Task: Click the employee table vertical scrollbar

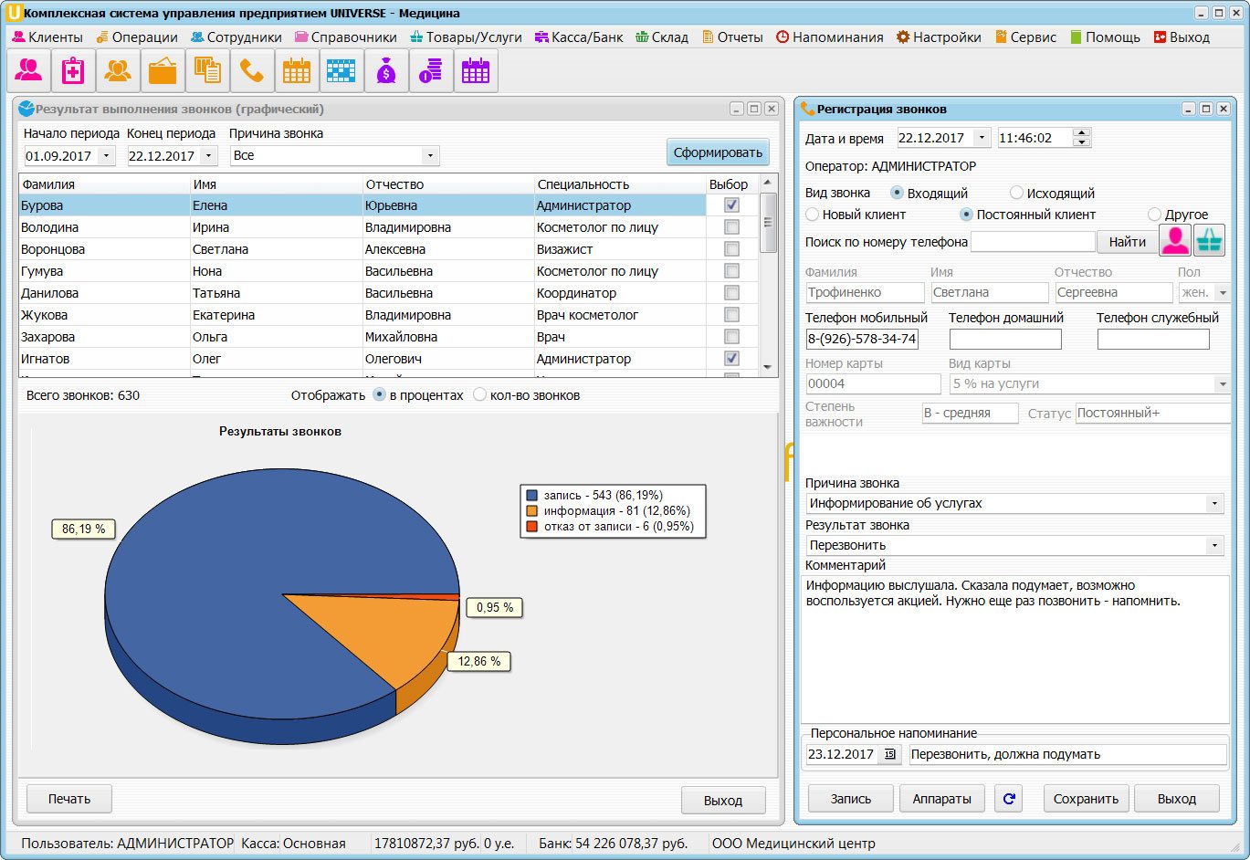Action: tap(769, 274)
